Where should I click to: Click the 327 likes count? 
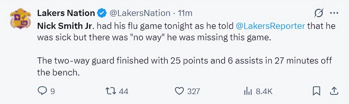point(194,91)
